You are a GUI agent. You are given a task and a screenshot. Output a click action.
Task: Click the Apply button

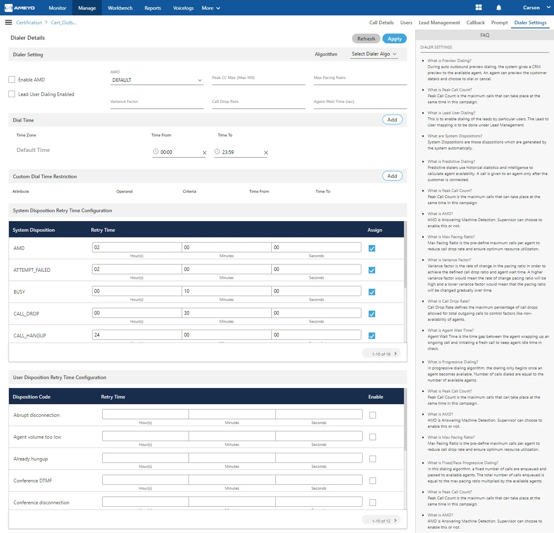click(395, 38)
